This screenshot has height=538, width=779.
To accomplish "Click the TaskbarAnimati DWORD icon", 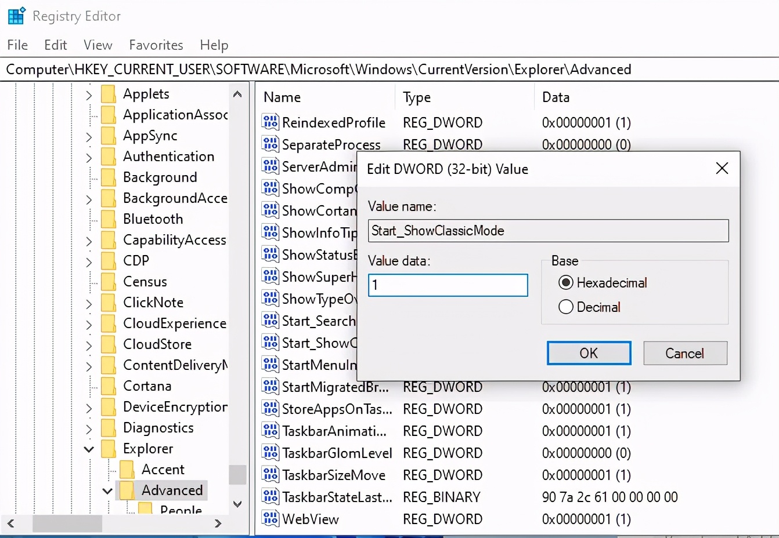I will point(269,431).
